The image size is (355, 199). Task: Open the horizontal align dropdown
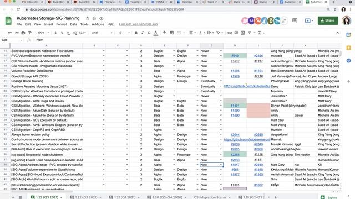192,33
